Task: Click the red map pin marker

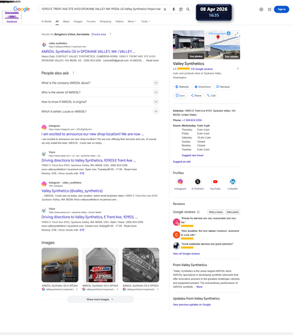Action: [x=218, y=38]
